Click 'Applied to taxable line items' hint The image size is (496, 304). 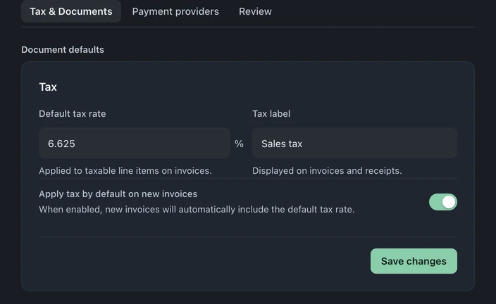point(125,170)
